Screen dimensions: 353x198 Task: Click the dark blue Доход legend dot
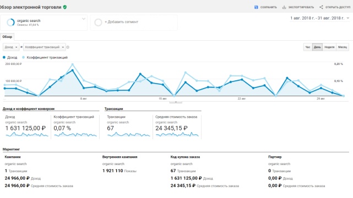coord(4,58)
